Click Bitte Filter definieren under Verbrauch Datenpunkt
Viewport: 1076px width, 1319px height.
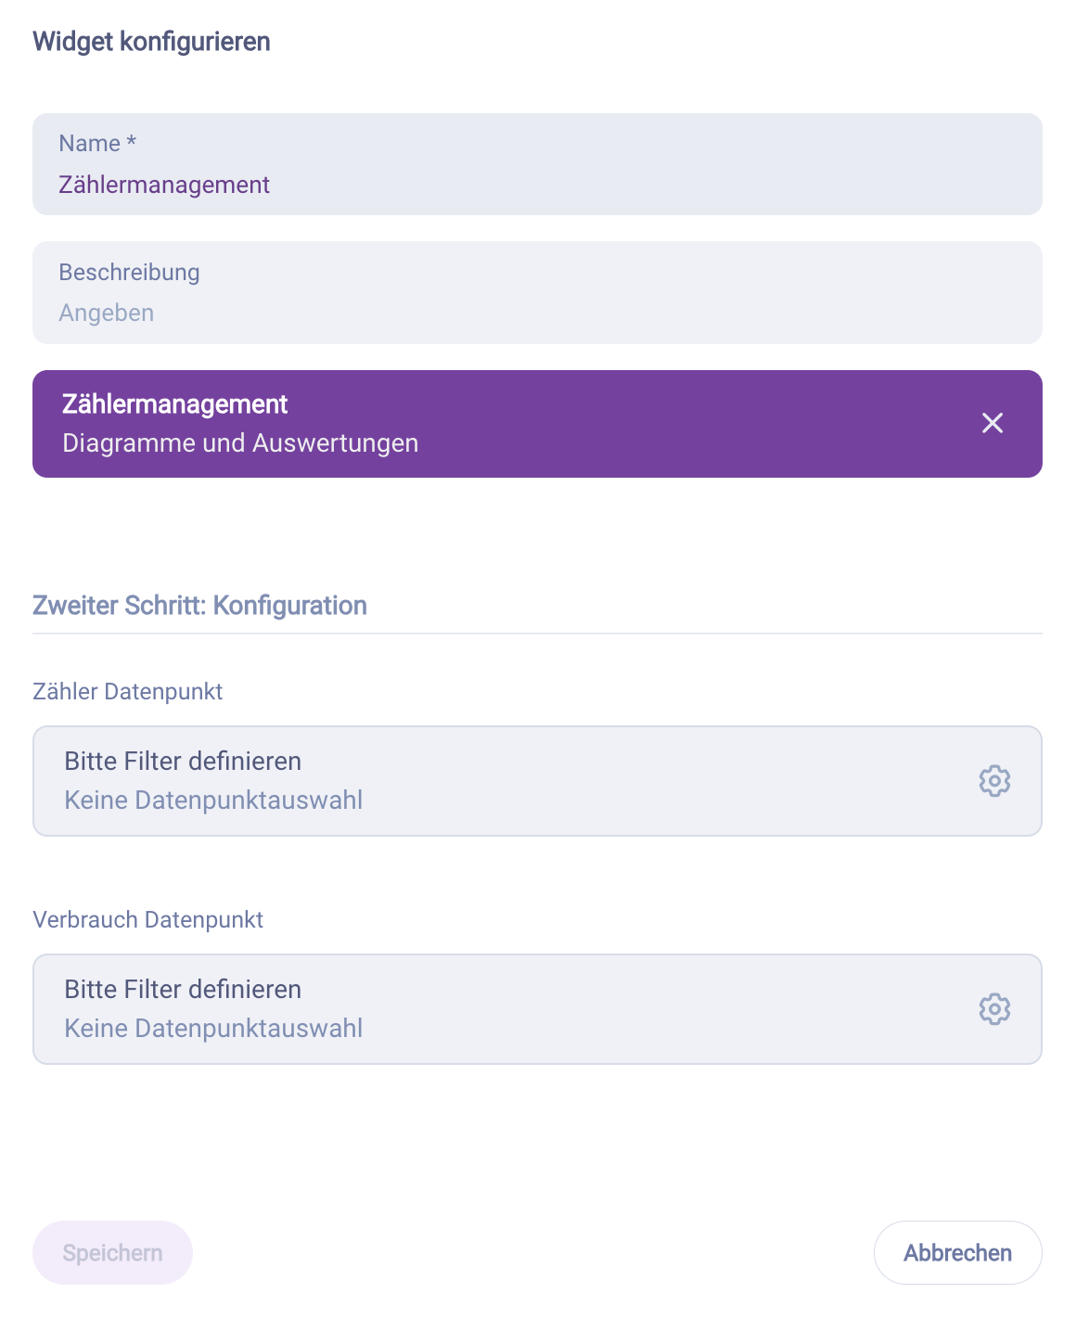[182, 989]
